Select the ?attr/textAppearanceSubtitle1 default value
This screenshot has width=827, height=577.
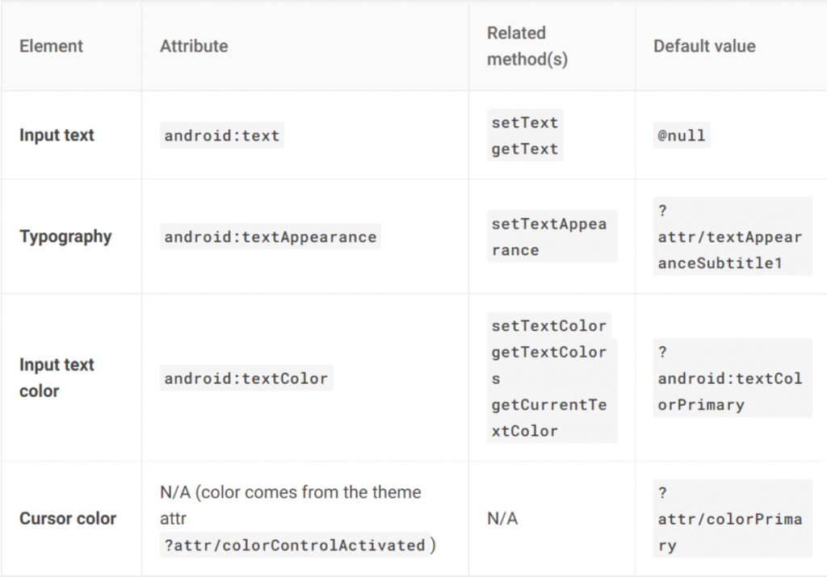tap(730, 236)
